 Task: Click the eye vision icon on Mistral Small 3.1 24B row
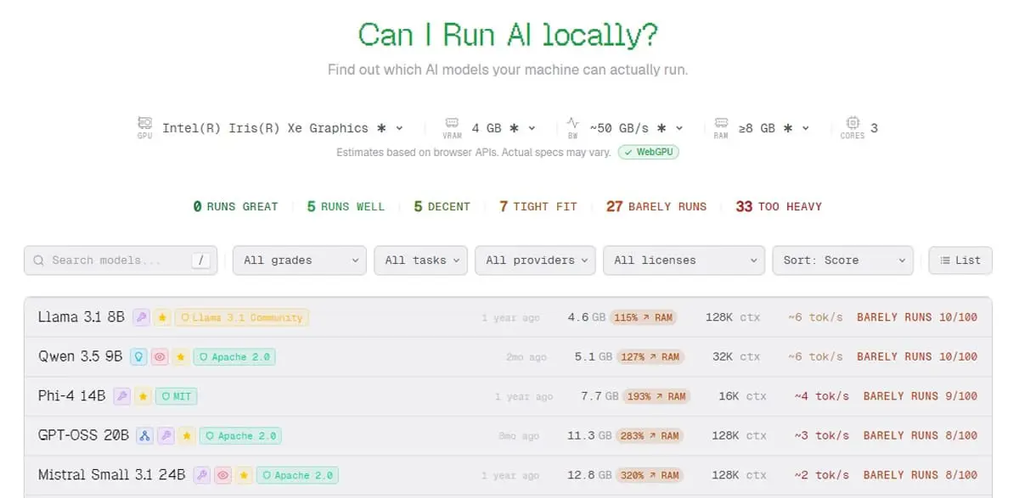pos(222,475)
